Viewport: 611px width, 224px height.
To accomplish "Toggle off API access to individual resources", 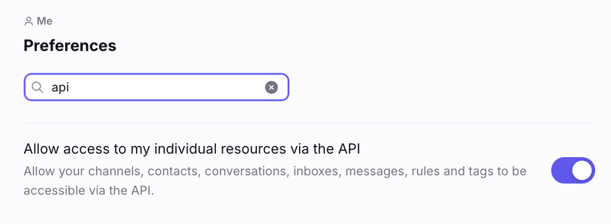I will pyautogui.click(x=573, y=170).
